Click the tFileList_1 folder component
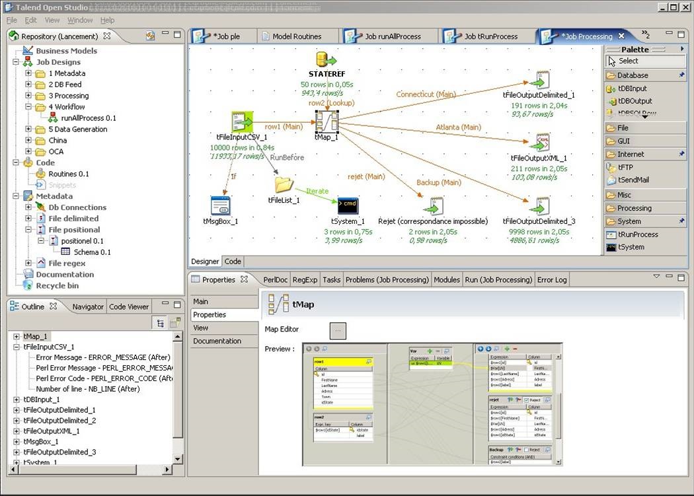The image size is (694, 496). 284,184
